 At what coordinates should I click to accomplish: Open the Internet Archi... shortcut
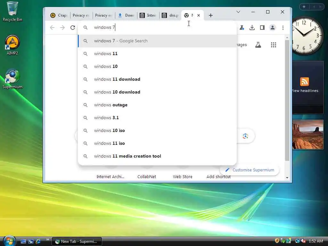(x=111, y=176)
